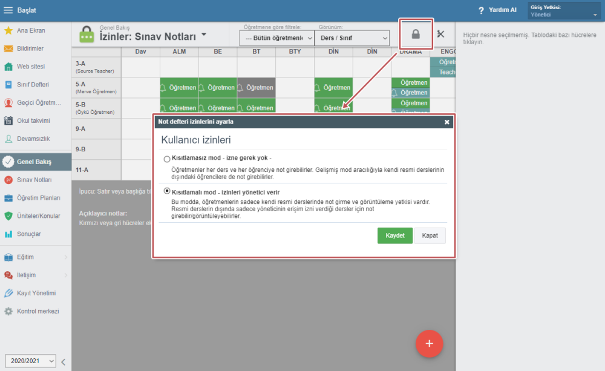Screen dimensions: 605x371
Task: Click the Sonuçlar bar chart icon
Action: tap(8, 234)
